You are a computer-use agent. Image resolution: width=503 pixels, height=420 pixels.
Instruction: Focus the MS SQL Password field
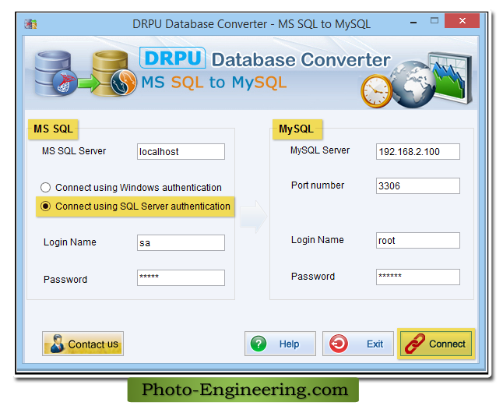point(181,277)
